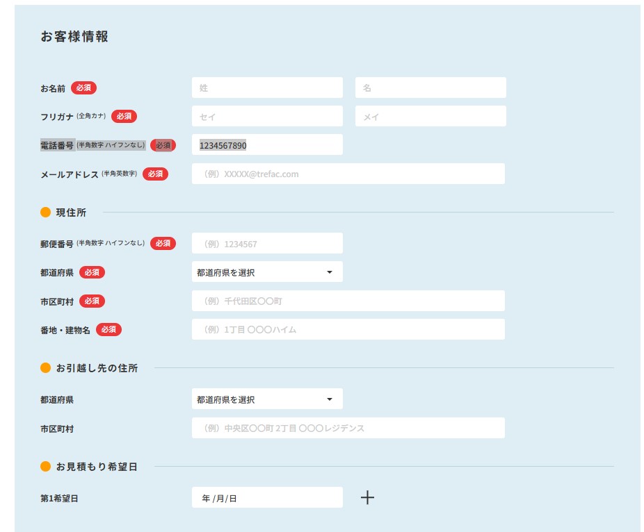Viewport: 644px width, 532px height.
Task: Focus the 姓 last name field
Action: [x=267, y=88]
